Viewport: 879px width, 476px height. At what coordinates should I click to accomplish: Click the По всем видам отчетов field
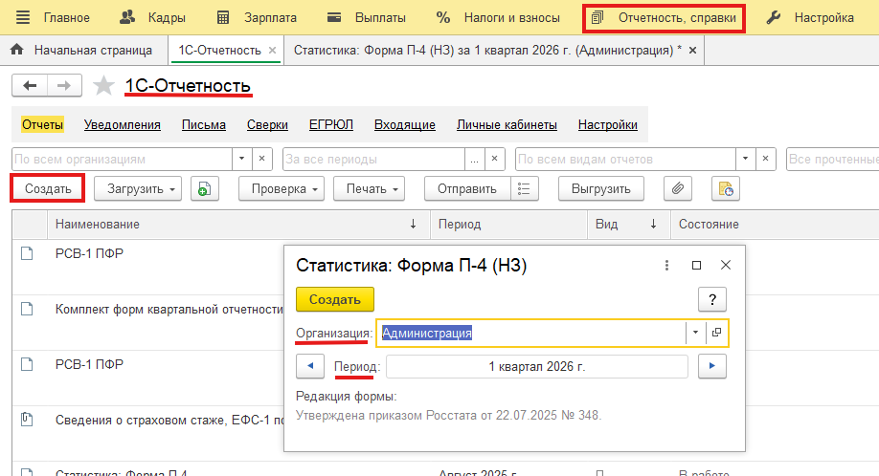point(625,160)
